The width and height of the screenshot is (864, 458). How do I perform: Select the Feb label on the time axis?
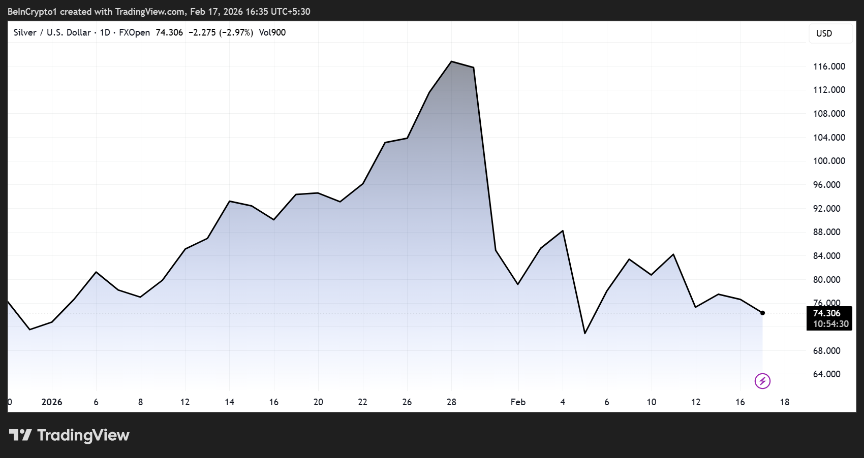[x=518, y=402]
